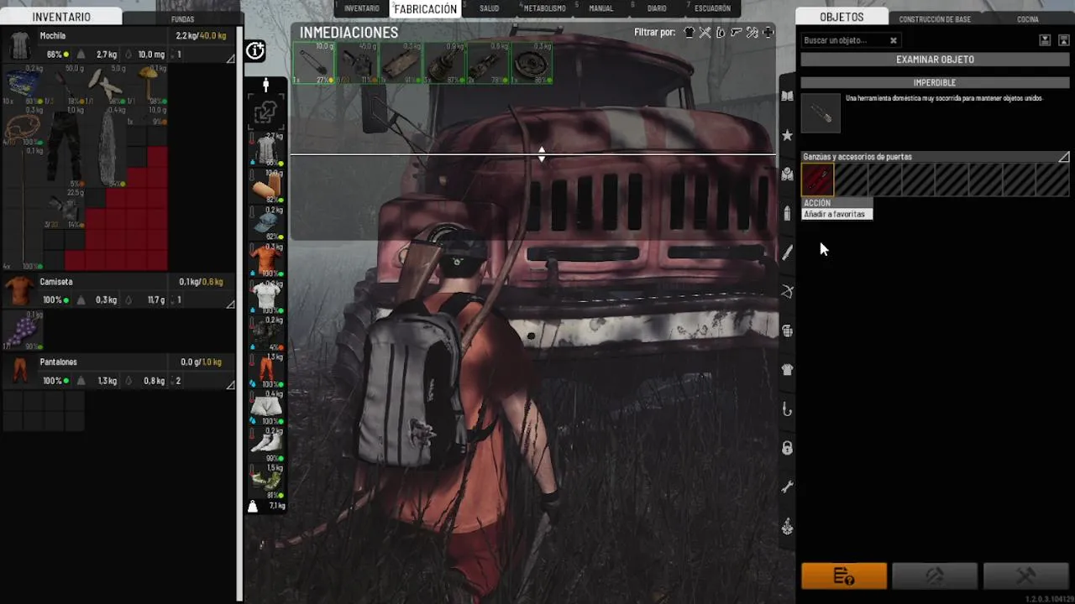Select the grapes in the Camiseta pocket
This screenshot has width=1075, height=604.
(x=23, y=330)
